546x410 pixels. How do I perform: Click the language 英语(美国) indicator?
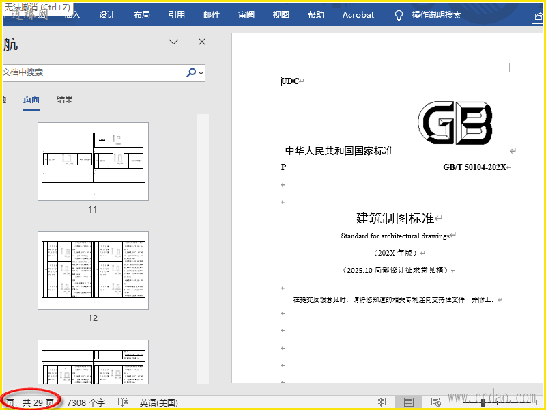pyautogui.click(x=159, y=403)
